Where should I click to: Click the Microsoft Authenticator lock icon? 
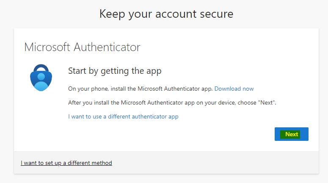click(x=41, y=78)
